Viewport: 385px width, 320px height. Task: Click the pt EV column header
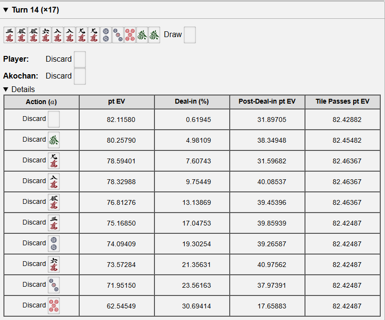click(x=117, y=102)
